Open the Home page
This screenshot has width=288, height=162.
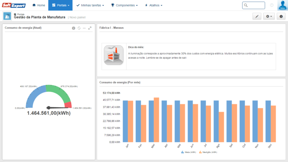pyautogui.click(x=39, y=5)
